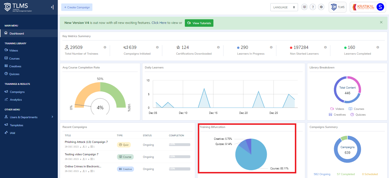Screen dimensions: 389x178
Task: Click progress bar of Online Crimes campaign
Action: (180, 169)
